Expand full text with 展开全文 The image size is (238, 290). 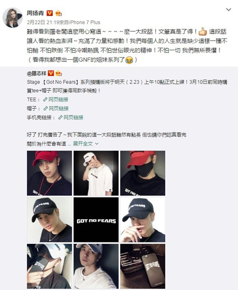(86, 144)
